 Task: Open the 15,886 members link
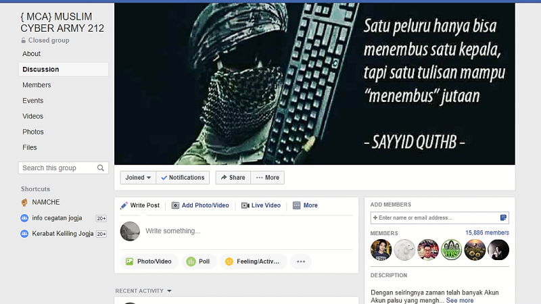487,232
